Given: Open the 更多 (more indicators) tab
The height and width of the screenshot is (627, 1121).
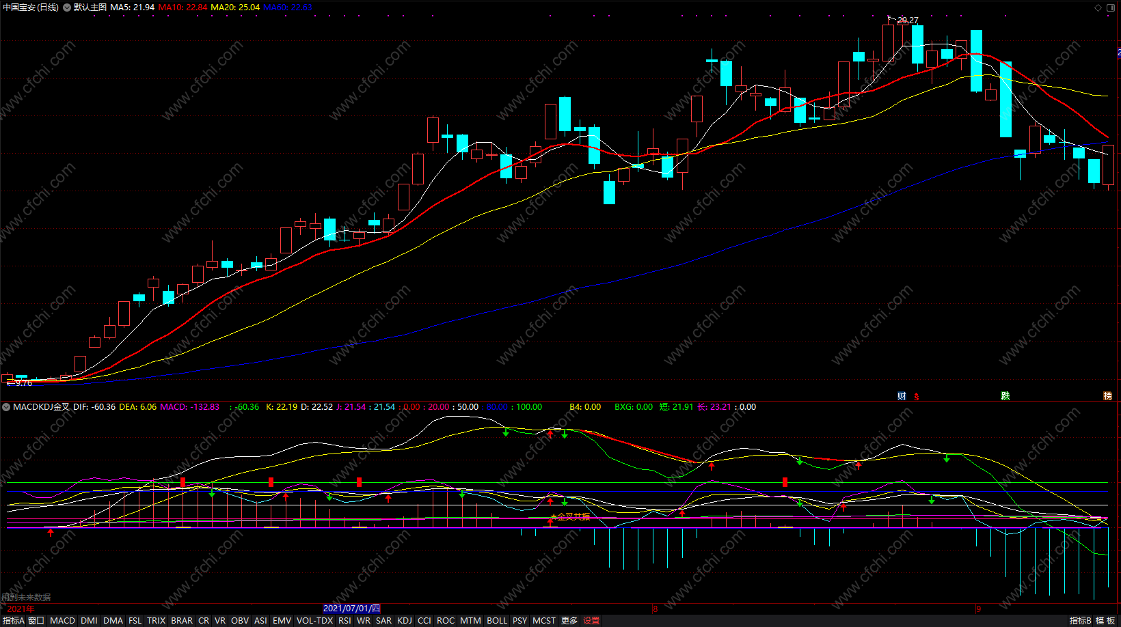Looking at the screenshot, I should click(x=569, y=621).
